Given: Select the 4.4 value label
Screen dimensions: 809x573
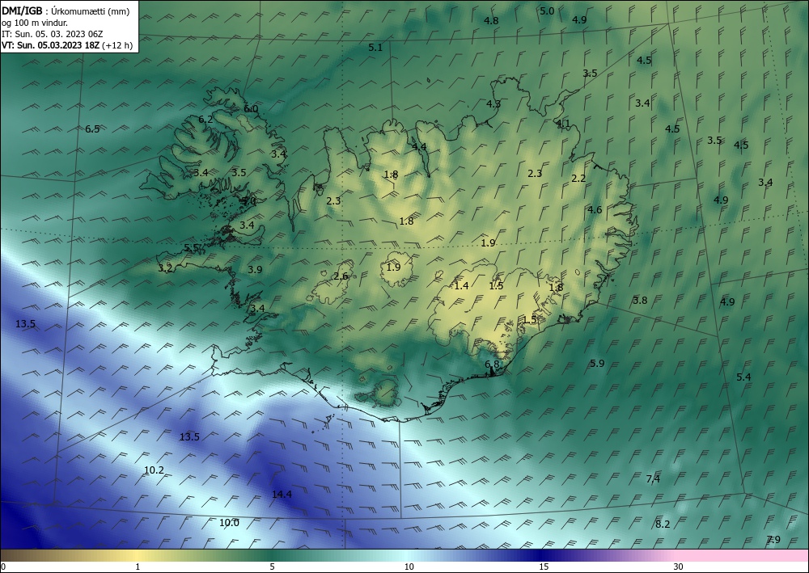Looking at the screenshot, I should tap(419, 147).
